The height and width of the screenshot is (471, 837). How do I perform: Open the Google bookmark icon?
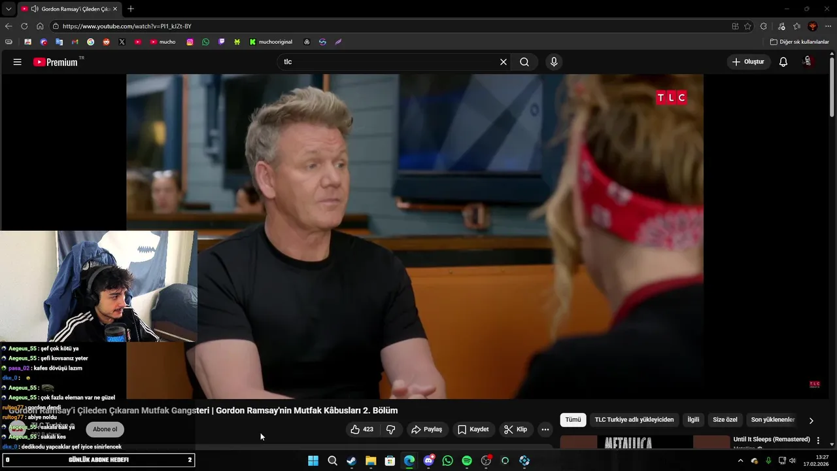(x=91, y=42)
